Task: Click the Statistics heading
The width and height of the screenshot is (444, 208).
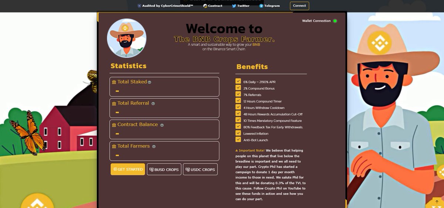Action: [x=128, y=66]
